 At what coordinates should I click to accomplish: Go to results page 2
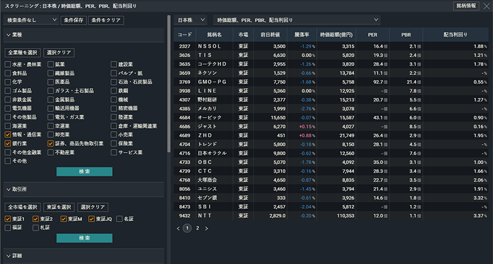[197, 228]
